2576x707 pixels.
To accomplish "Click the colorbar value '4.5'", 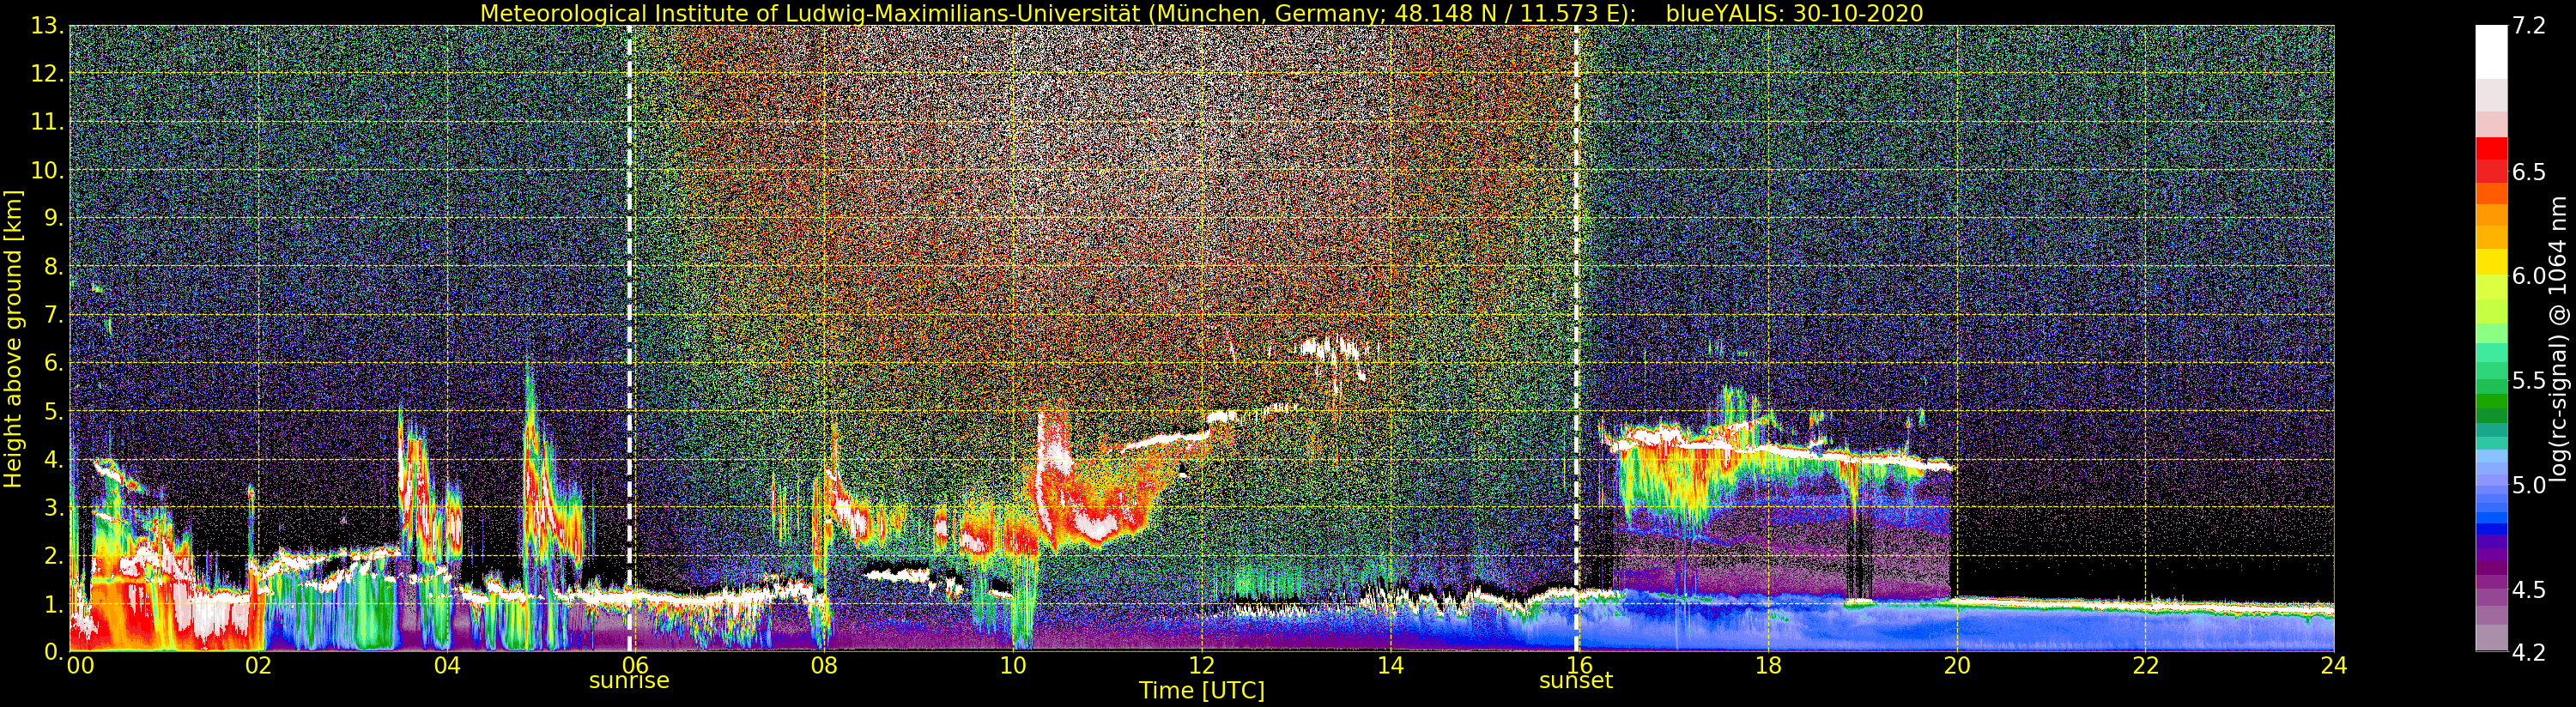I will [x=2529, y=589].
